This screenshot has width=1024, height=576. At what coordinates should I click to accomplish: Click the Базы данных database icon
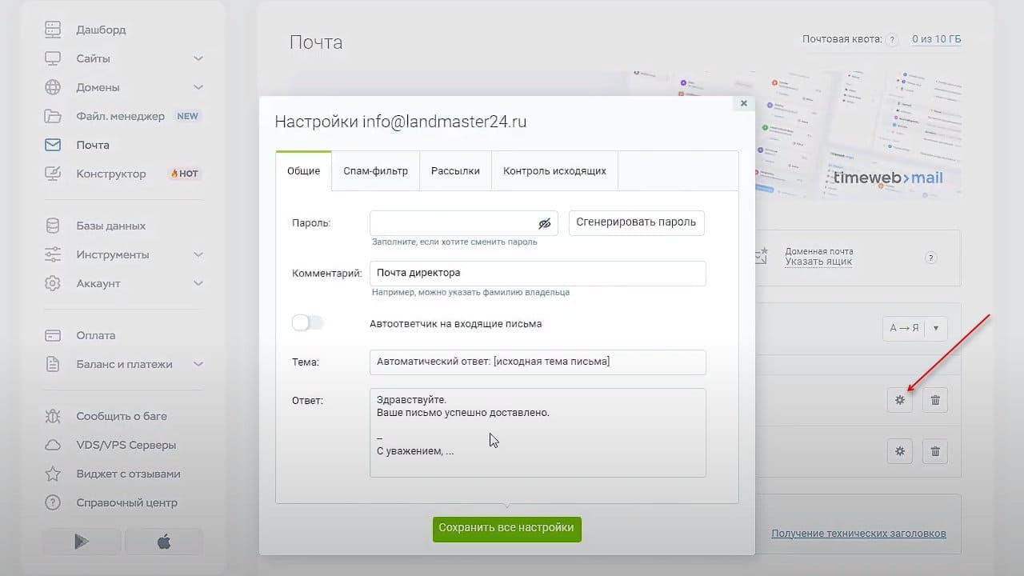[53, 226]
